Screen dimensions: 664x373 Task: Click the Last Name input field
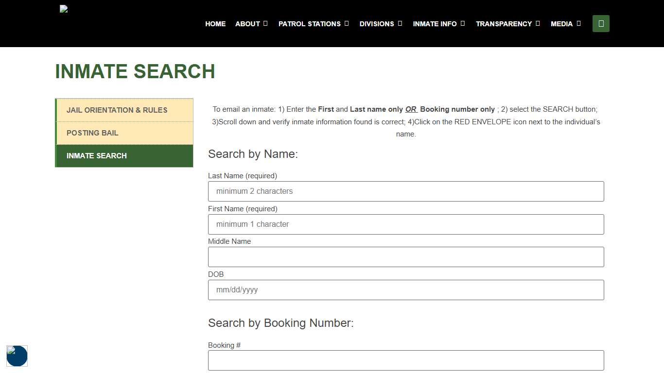[406, 191]
